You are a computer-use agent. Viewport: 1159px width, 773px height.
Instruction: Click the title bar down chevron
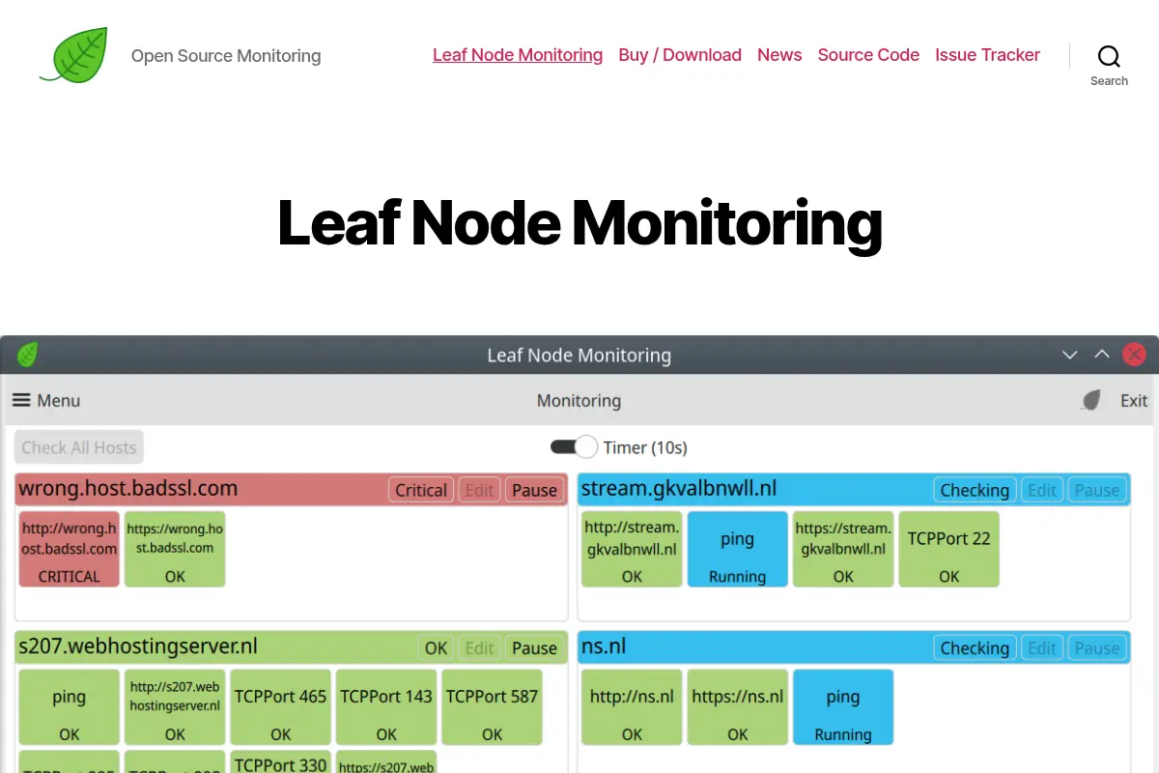[x=1069, y=355]
